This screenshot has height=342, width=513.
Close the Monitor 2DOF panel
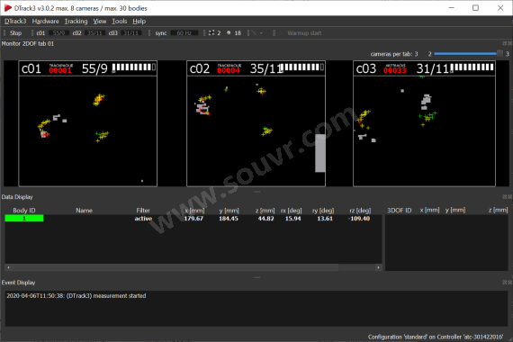coord(509,43)
